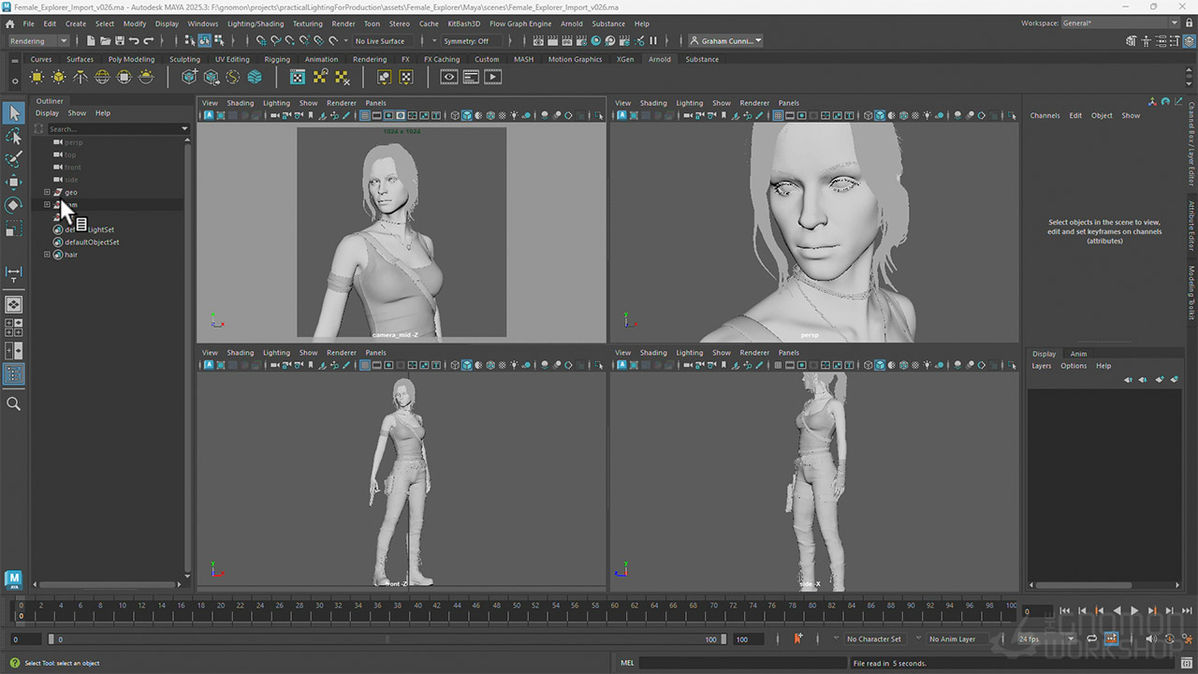Click the Undo arrow icon
This screenshot has width=1198, height=674.
(x=134, y=41)
